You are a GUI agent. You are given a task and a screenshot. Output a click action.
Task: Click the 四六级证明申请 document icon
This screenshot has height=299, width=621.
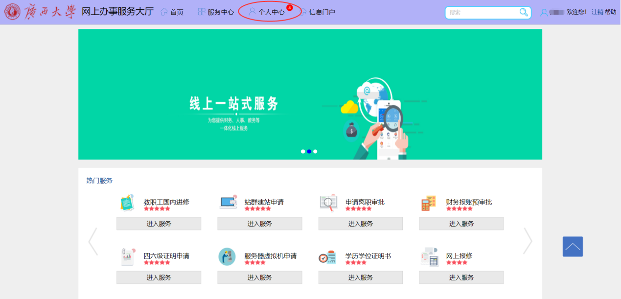click(127, 256)
